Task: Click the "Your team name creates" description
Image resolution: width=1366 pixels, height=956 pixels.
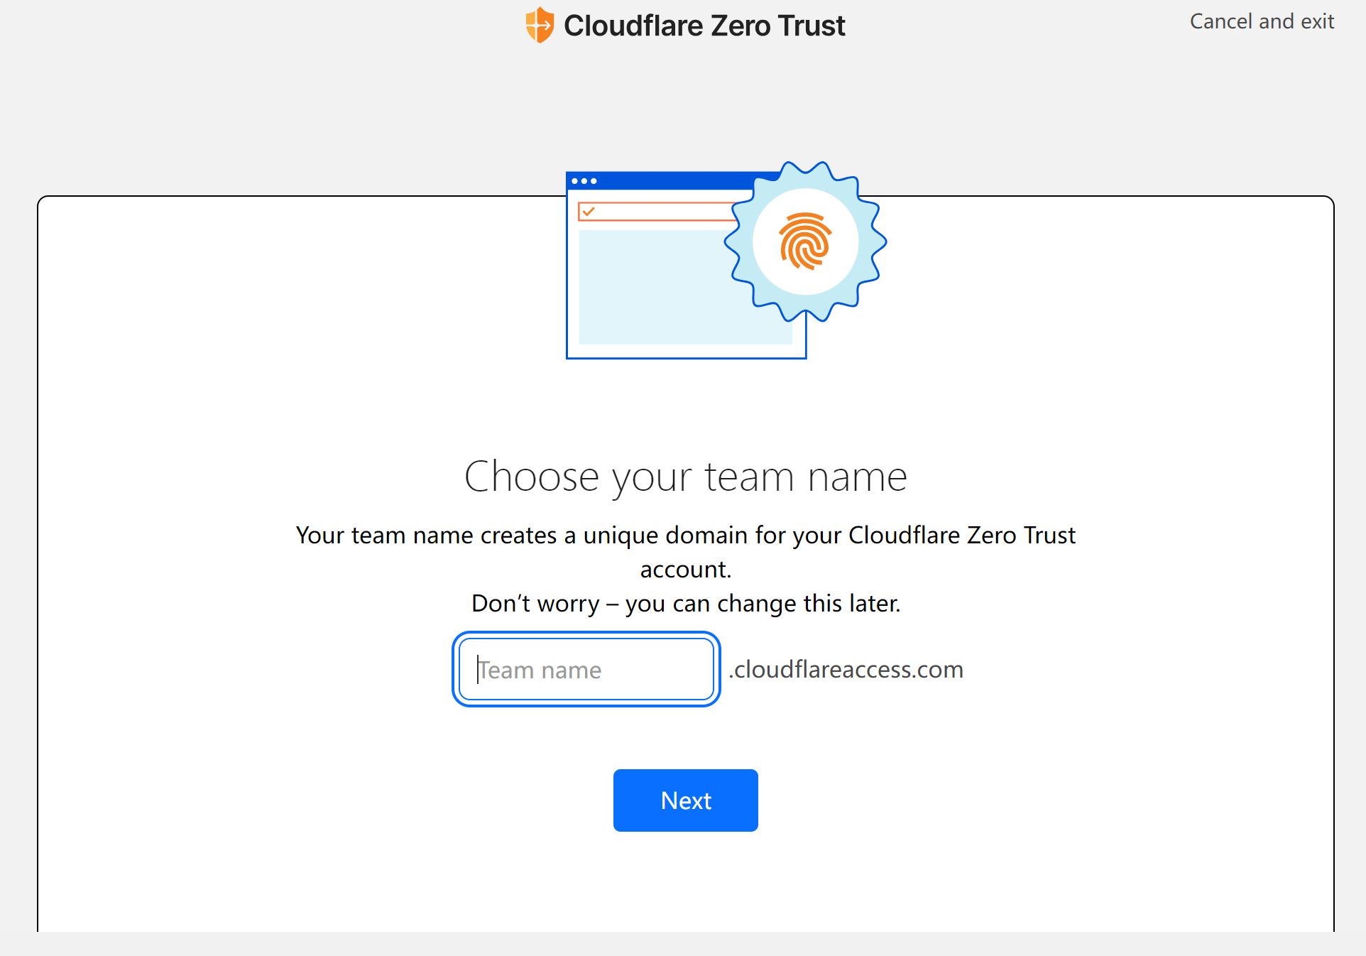Action: 685,535
